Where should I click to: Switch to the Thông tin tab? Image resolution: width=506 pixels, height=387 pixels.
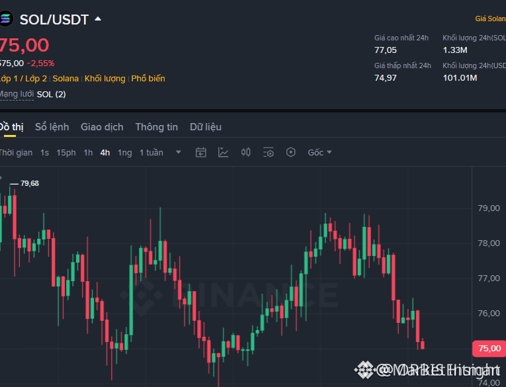pyautogui.click(x=157, y=127)
